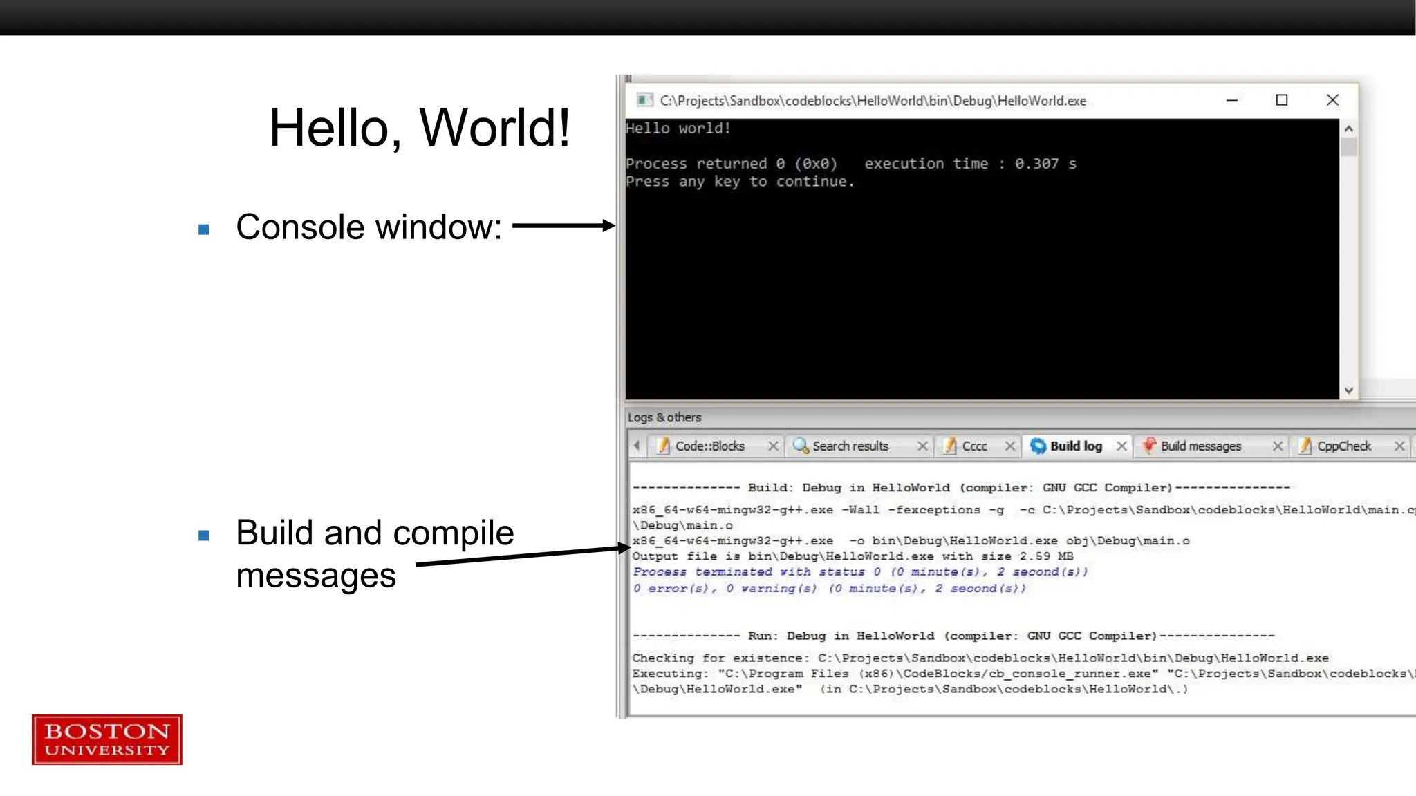Close the Code::Blocks log tab
This screenshot has height=796, width=1416.
773,446
